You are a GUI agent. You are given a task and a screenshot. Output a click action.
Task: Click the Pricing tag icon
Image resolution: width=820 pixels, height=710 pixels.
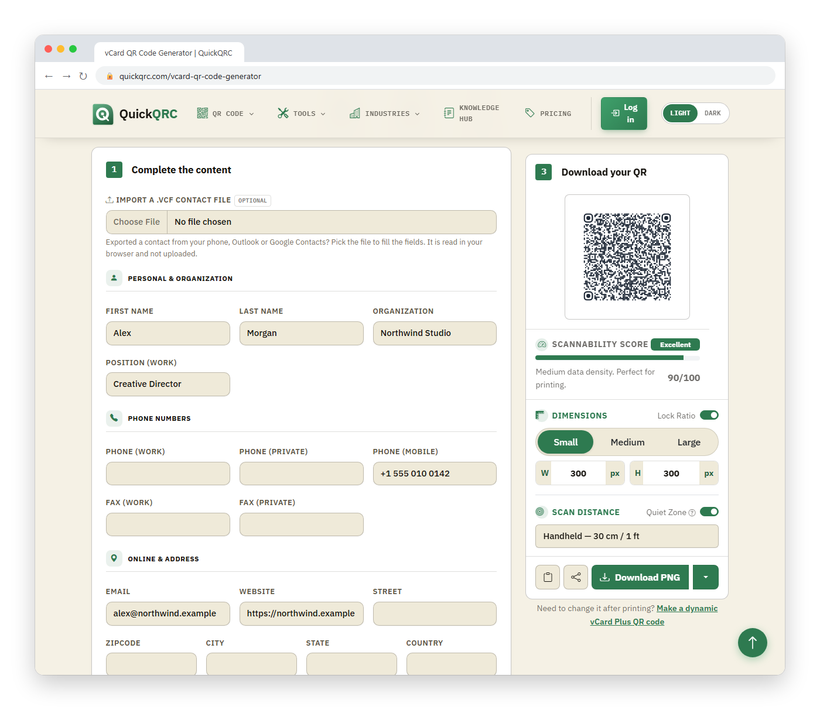(x=529, y=113)
